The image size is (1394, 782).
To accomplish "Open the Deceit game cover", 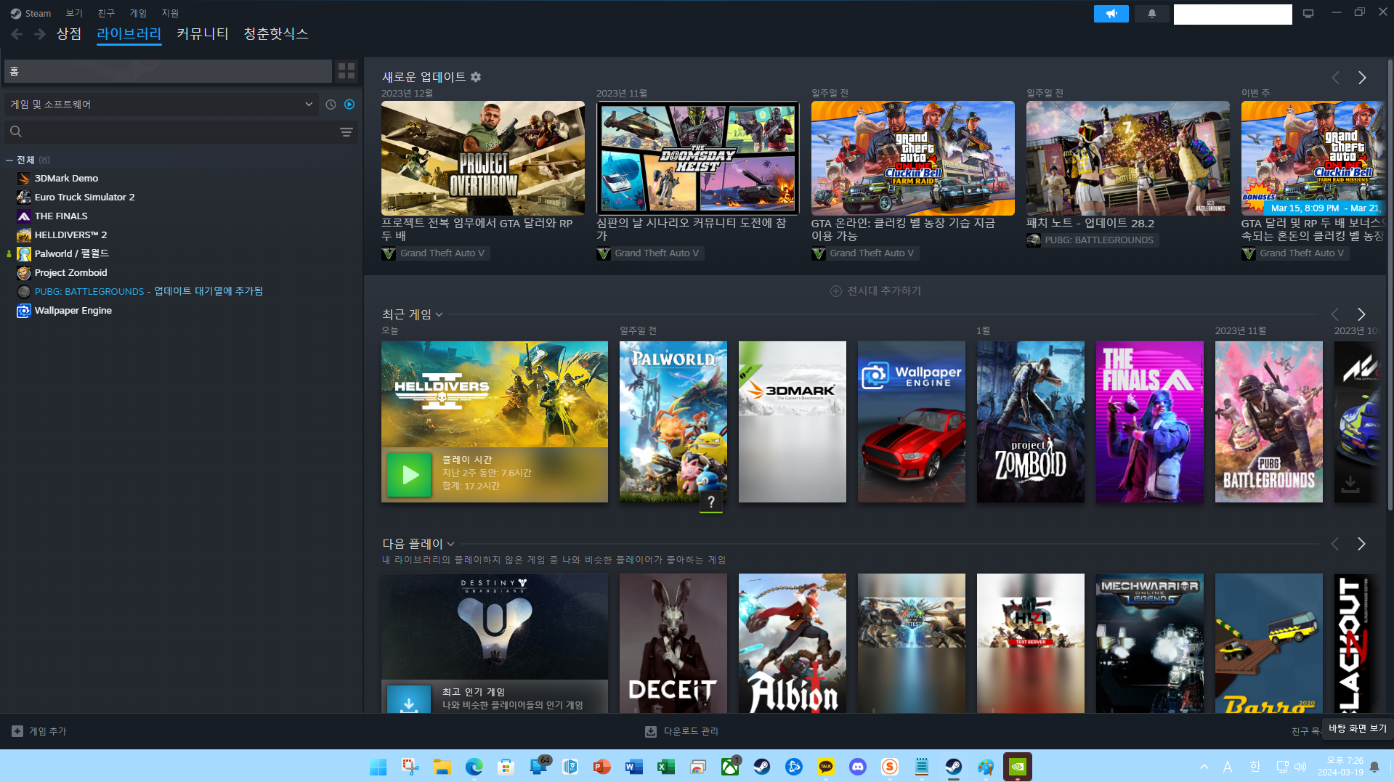I will 673,643.
